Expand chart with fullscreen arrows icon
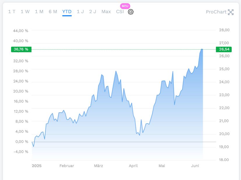Image resolution: width=241 pixels, height=180 pixels. pyautogui.click(x=231, y=12)
